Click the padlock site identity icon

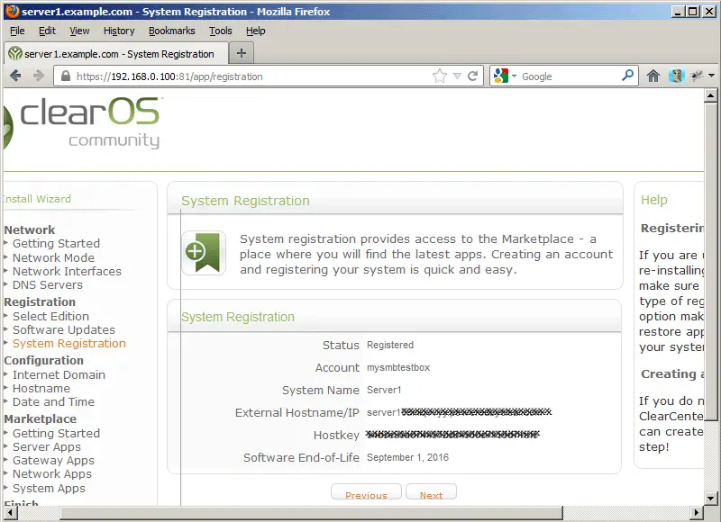tap(66, 76)
